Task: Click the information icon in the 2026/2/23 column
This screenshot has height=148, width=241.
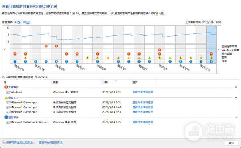Action: pyautogui.click(x=15, y=62)
